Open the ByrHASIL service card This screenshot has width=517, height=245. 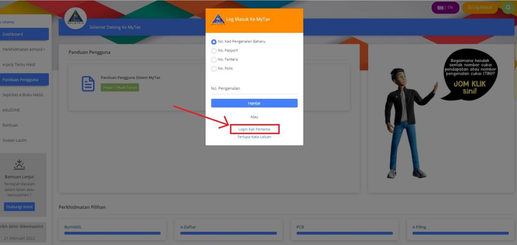coord(113,229)
